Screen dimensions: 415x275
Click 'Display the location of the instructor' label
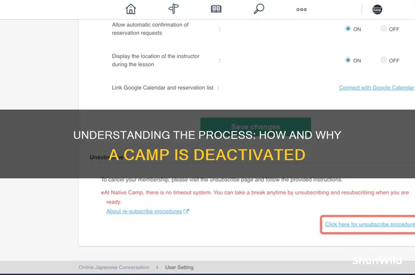tap(156, 60)
